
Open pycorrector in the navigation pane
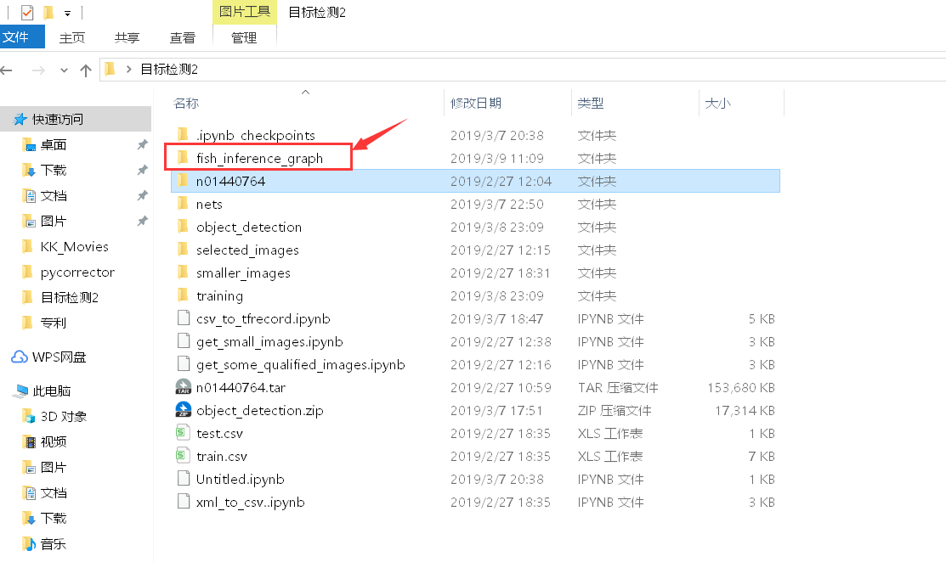77,273
